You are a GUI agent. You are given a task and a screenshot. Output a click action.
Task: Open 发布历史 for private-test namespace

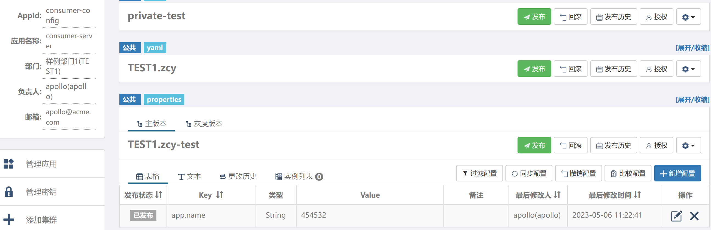pos(613,16)
